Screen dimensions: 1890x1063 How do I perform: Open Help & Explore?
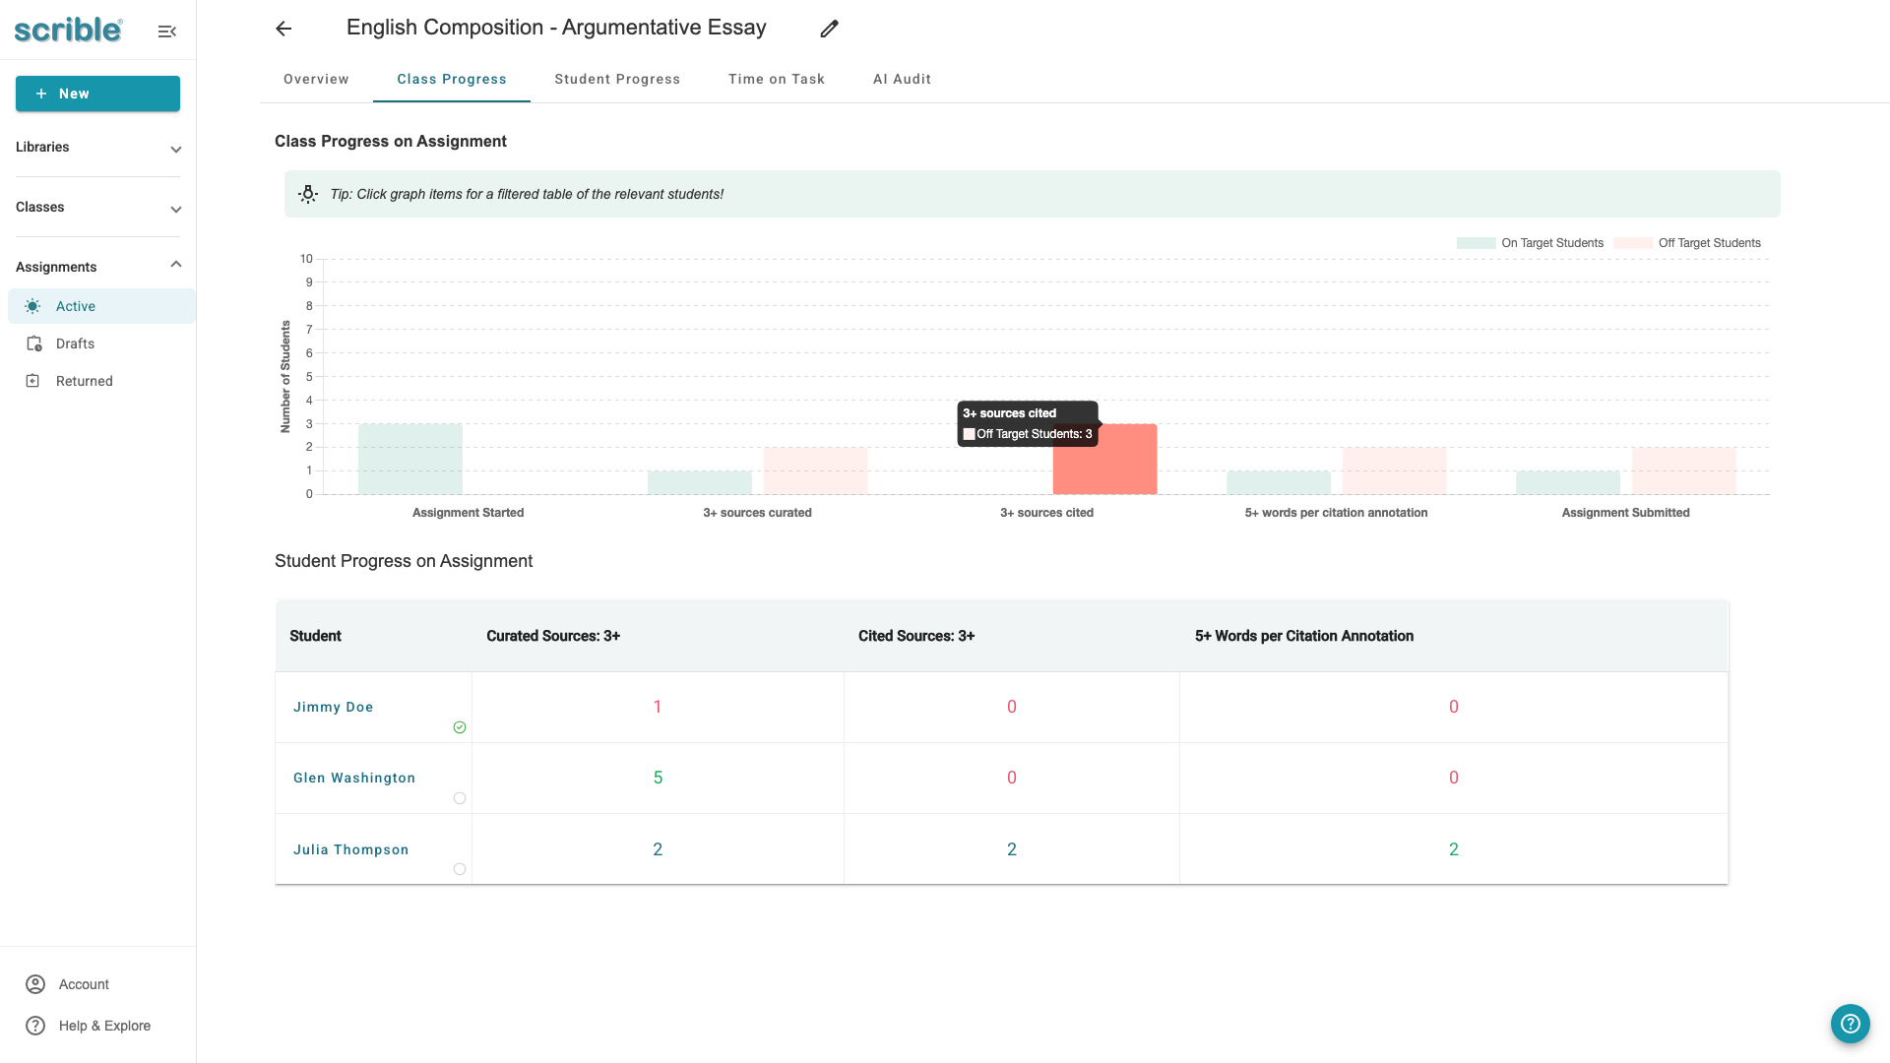click(x=104, y=1026)
